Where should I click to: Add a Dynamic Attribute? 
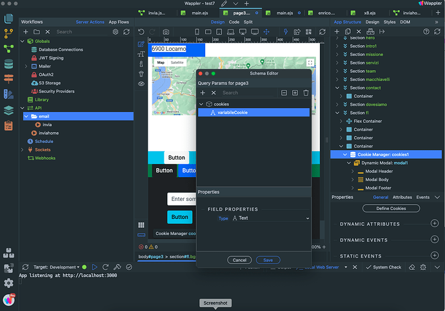coord(434,223)
